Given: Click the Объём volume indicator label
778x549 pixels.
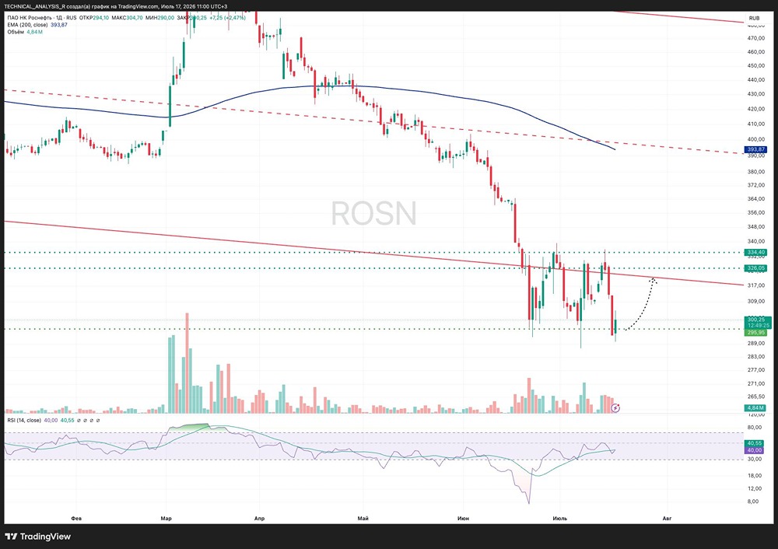Looking at the screenshot, I should click(x=16, y=32).
